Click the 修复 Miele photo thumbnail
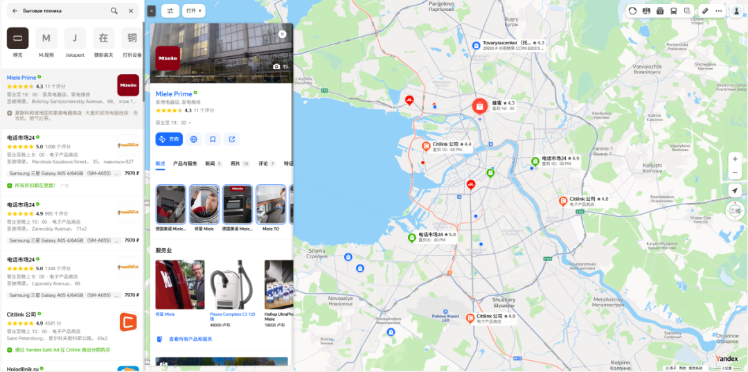 click(x=204, y=204)
